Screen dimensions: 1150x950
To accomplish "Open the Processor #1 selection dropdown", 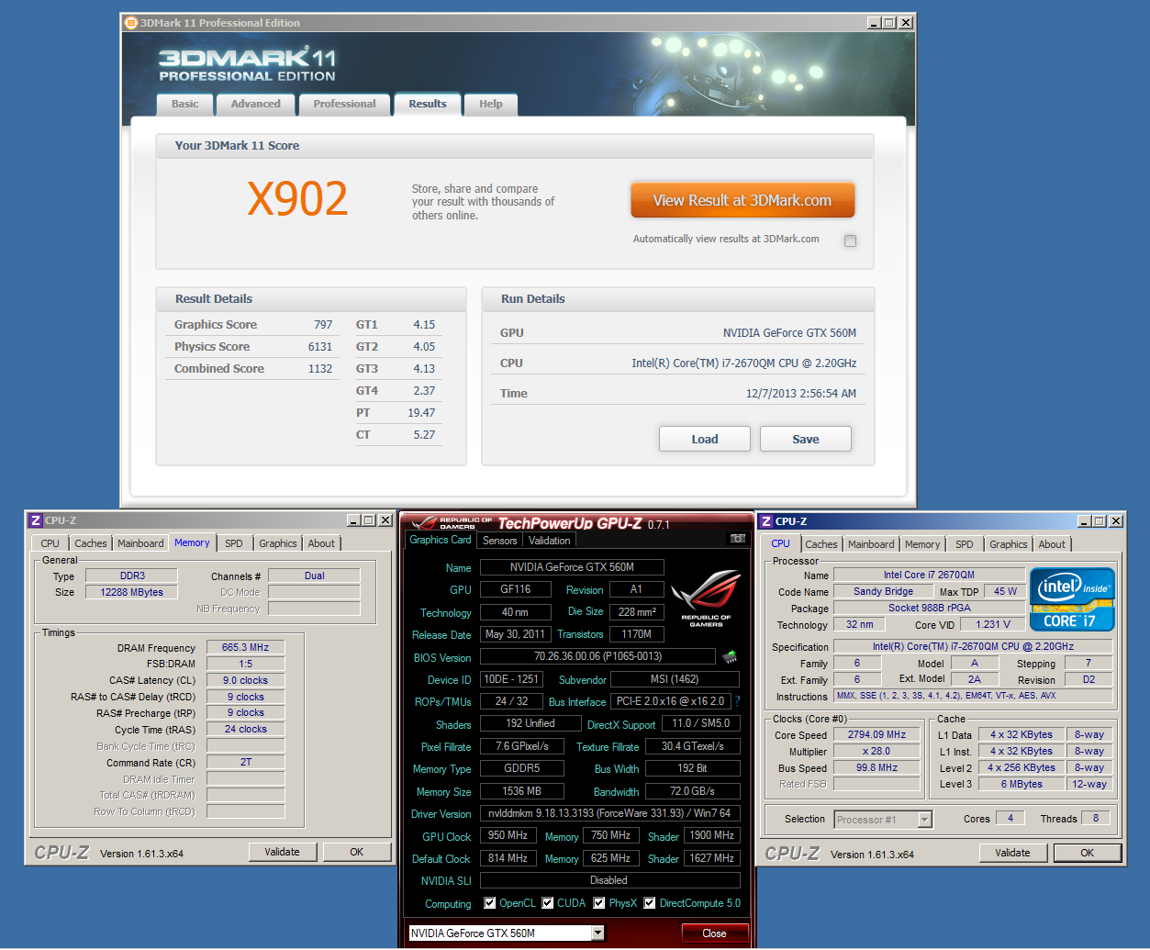I will pos(924,820).
